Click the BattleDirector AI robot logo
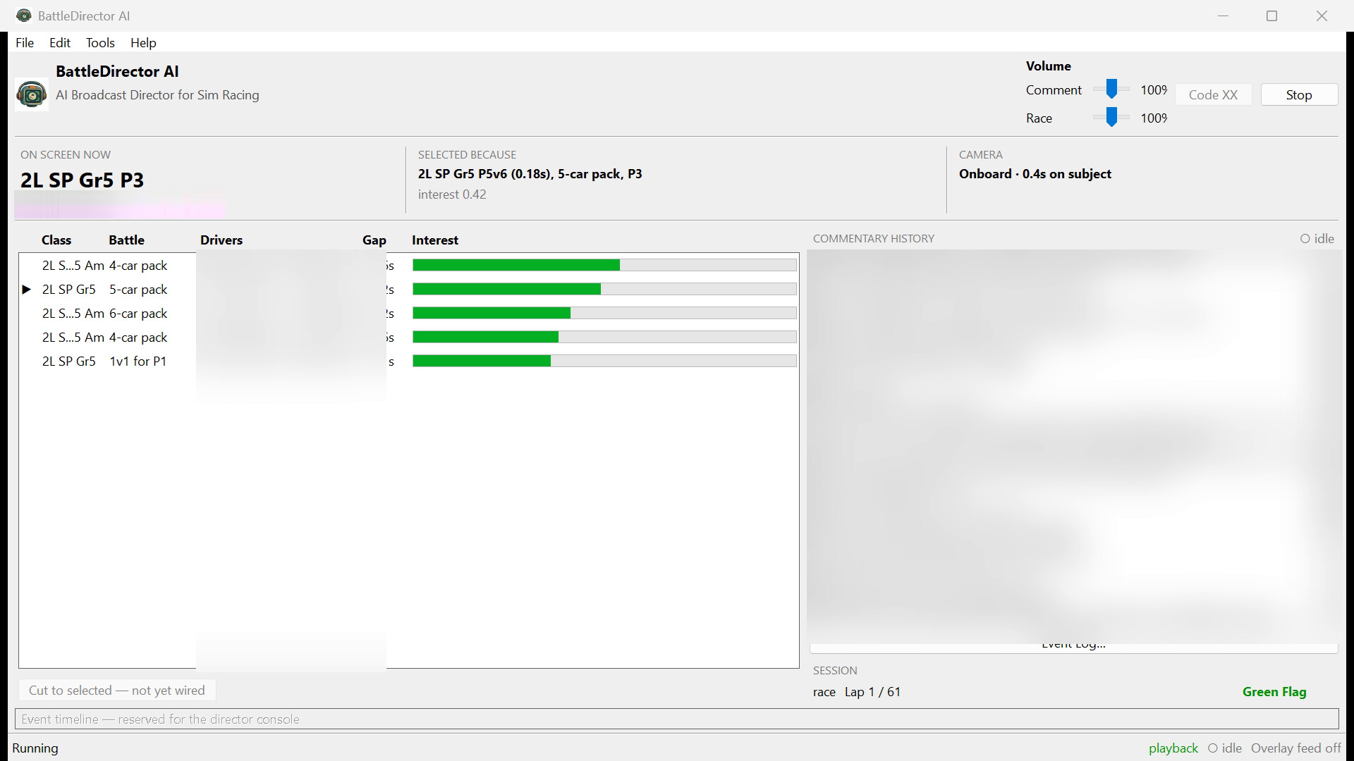This screenshot has width=1354, height=761. click(32, 94)
